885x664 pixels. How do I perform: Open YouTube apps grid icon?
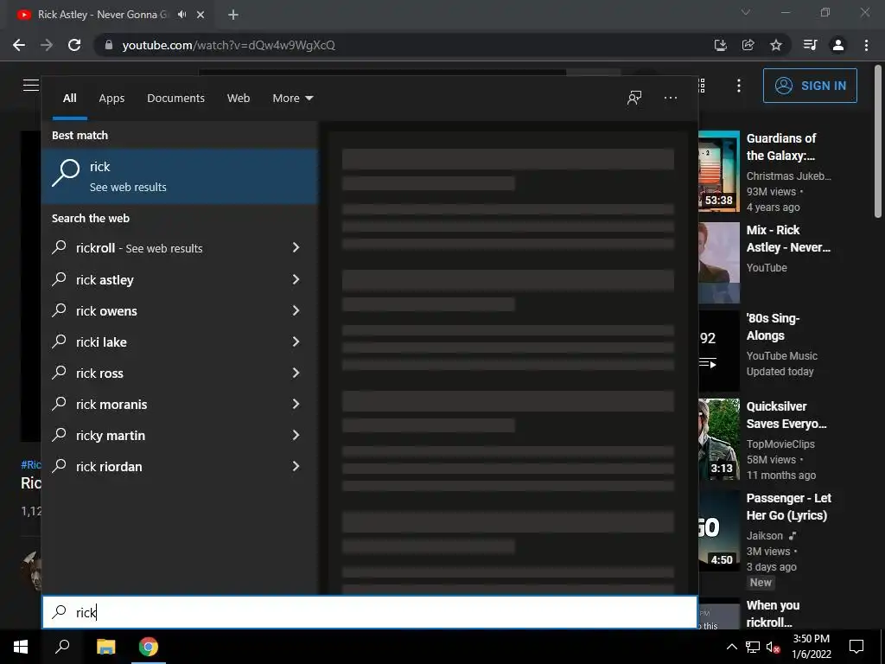pyautogui.click(x=702, y=86)
